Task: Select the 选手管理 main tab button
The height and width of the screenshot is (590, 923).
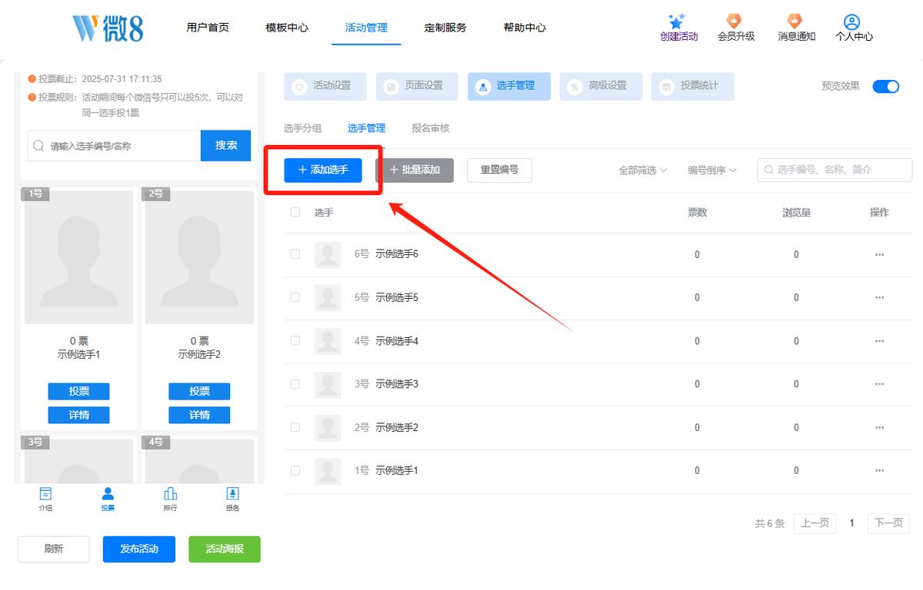Action: coord(508,86)
